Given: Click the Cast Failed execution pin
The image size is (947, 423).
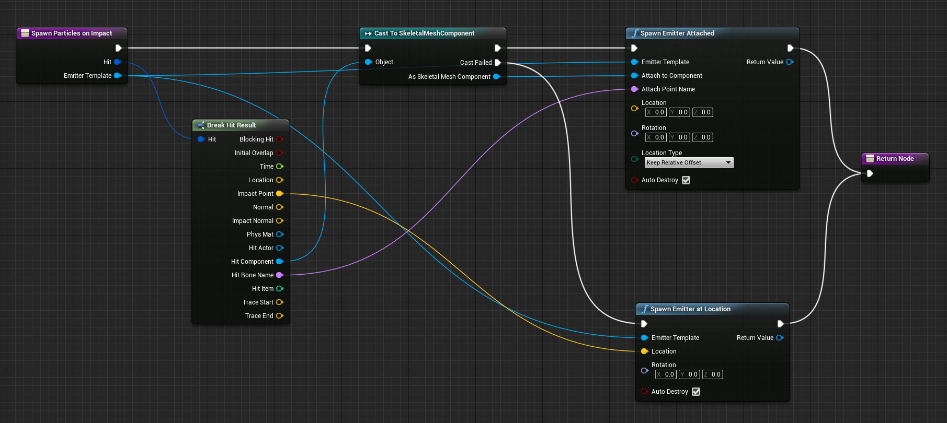Looking at the screenshot, I should (x=498, y=63).
